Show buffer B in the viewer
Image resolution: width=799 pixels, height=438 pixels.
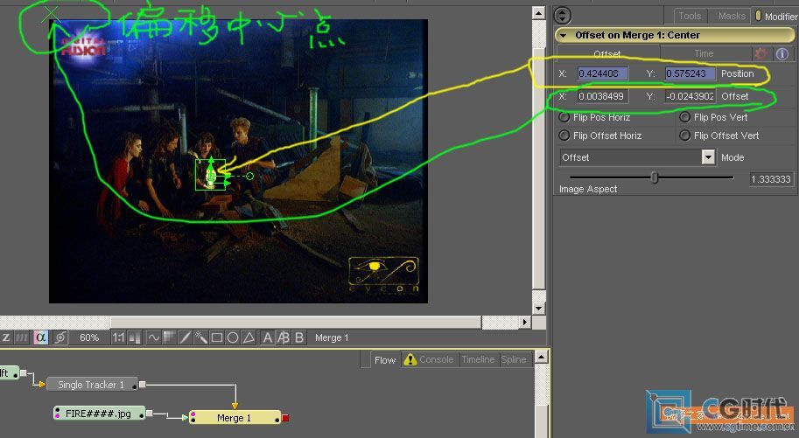(x=299, y=337)
